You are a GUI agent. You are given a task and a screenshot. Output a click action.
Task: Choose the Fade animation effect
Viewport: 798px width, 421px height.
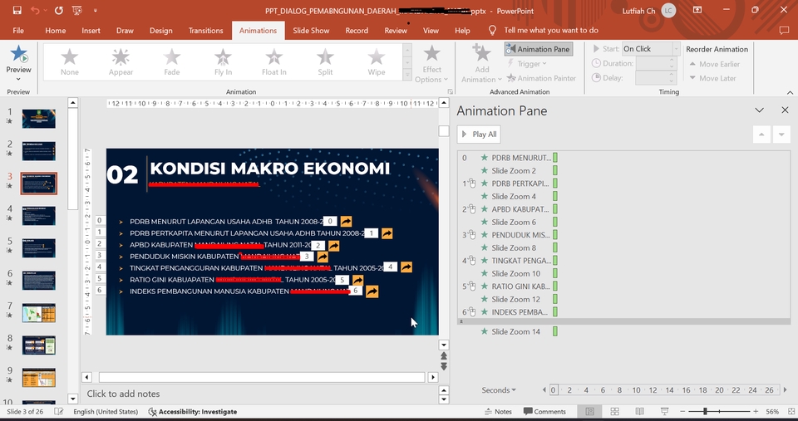click(172, 62)
